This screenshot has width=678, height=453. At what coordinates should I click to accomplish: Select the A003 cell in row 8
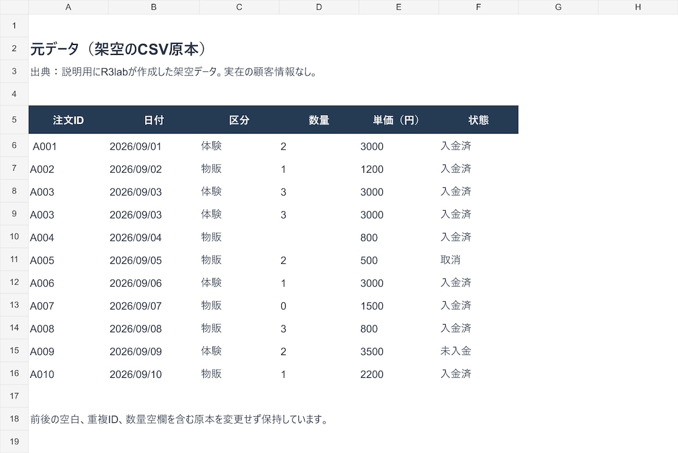click(x=68, y=192)
